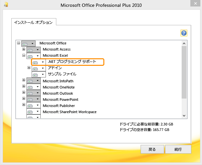Select the Microsoft Excel tree label
The width and height of the screenshot is (202, 165).
point(55,55)
